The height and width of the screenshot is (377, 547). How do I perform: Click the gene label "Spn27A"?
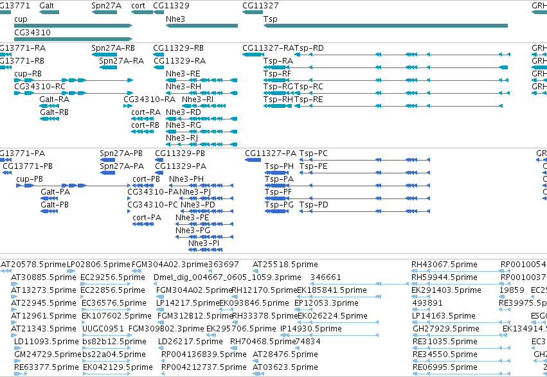tap(106, 6)
